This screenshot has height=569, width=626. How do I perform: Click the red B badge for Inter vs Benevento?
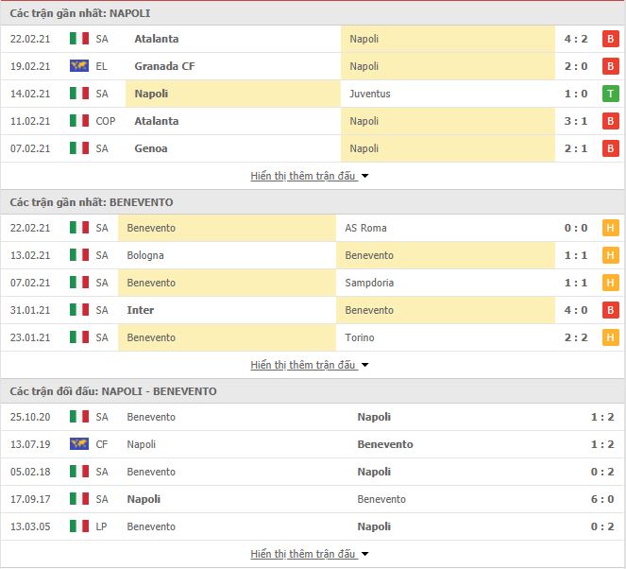point(611,310)
